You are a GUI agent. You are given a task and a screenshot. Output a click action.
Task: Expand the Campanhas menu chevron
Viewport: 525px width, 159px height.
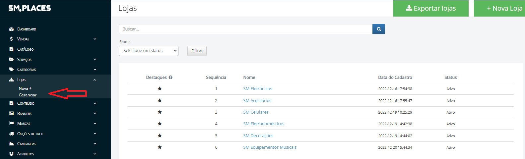click(x=95, y=144)
